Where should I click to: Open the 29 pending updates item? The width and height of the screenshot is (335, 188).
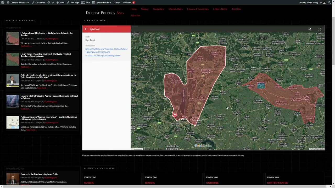(x=51, y=2)
